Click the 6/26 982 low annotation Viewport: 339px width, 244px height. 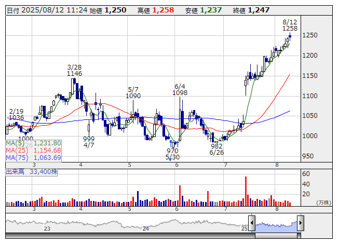tap(216, 149)
